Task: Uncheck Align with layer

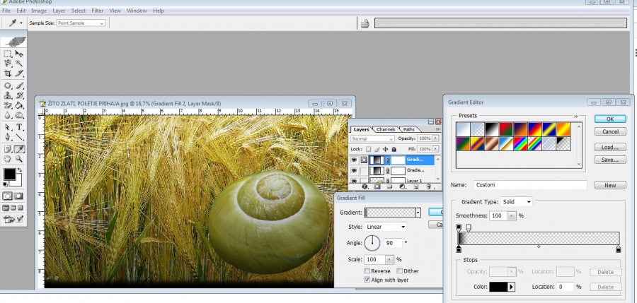Action: tap(367, 280)
